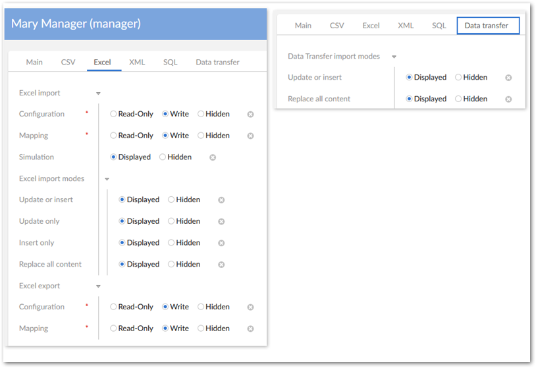
Task: Switch to the XML tab in left panel
Action: tap(137, 63)
